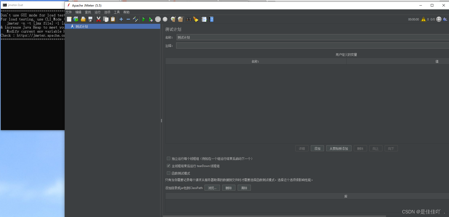
Task: Clear all results with double broom icon
Action: point(180,19)
